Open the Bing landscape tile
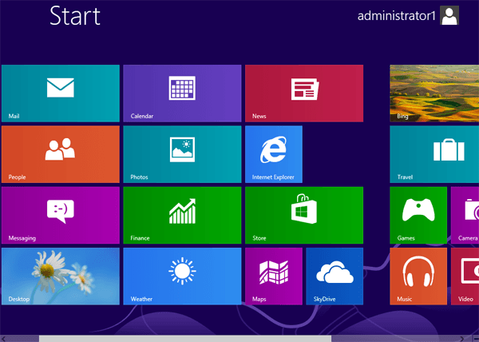The image size is (479, 342). (434, 93)
